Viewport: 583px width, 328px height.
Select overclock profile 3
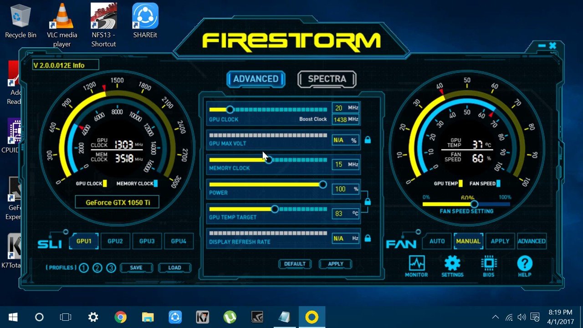pyautogui.click(x=111, y=268)
